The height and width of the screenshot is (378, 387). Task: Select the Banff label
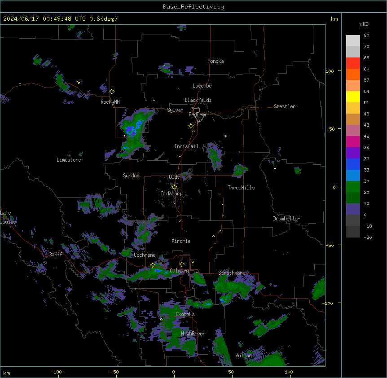[56, 255]
